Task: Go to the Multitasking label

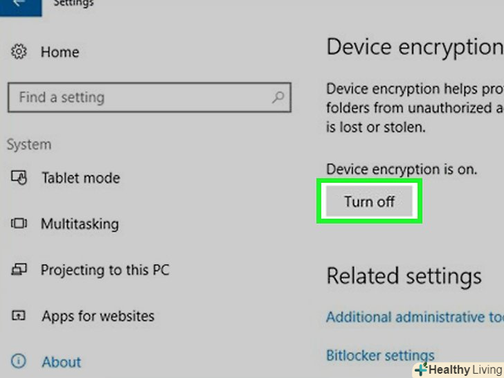Action: pos(80,224)
